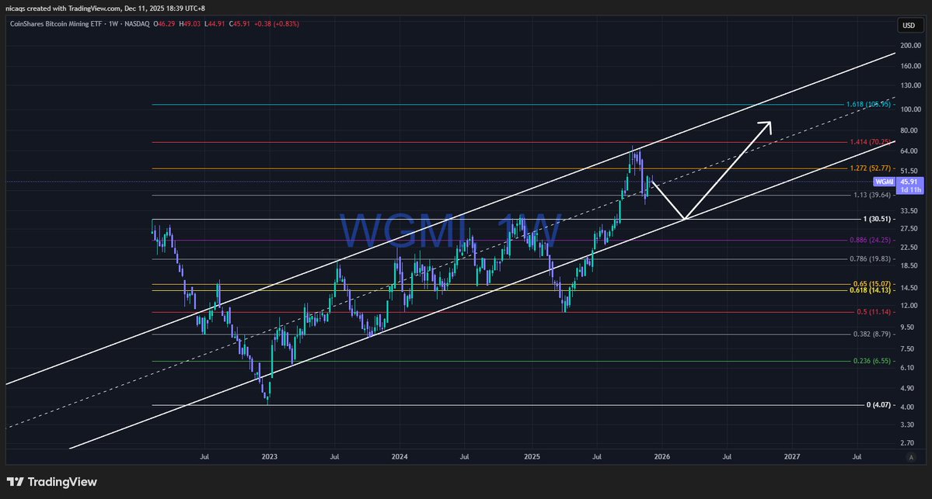The height and width of the screenshot is (499, 932).
Task: Select the 0.618 (14.13) Fibonacci label
Action: (x=870, y=290)
